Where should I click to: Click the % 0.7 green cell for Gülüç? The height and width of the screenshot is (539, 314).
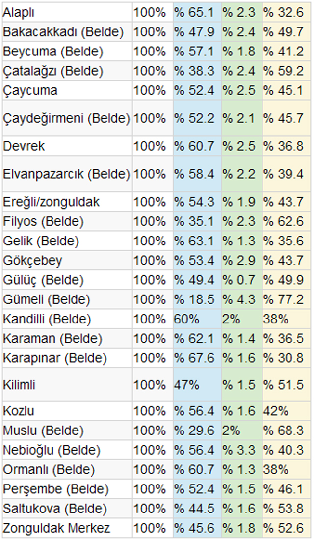[242, 280]
